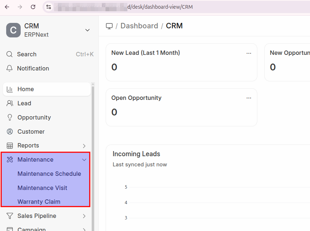Click the Opportunity lightbulb icon
This screenshot has width=310, height=231.
point(10,117)
